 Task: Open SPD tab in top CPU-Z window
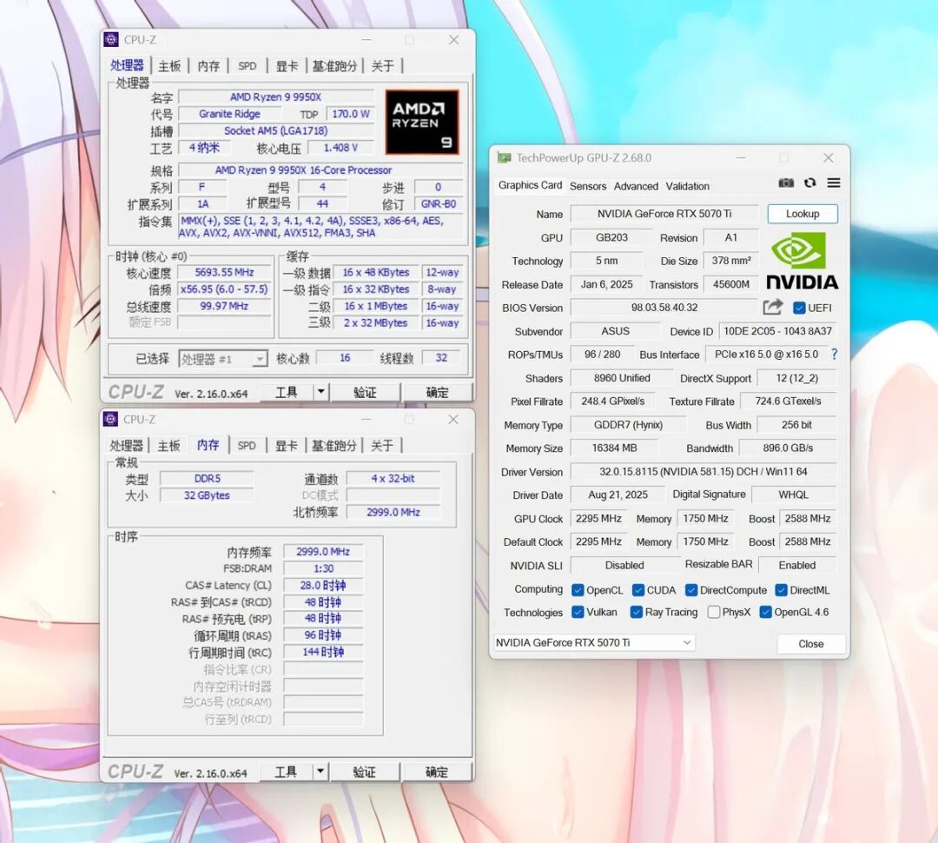[x=247, y=66]
